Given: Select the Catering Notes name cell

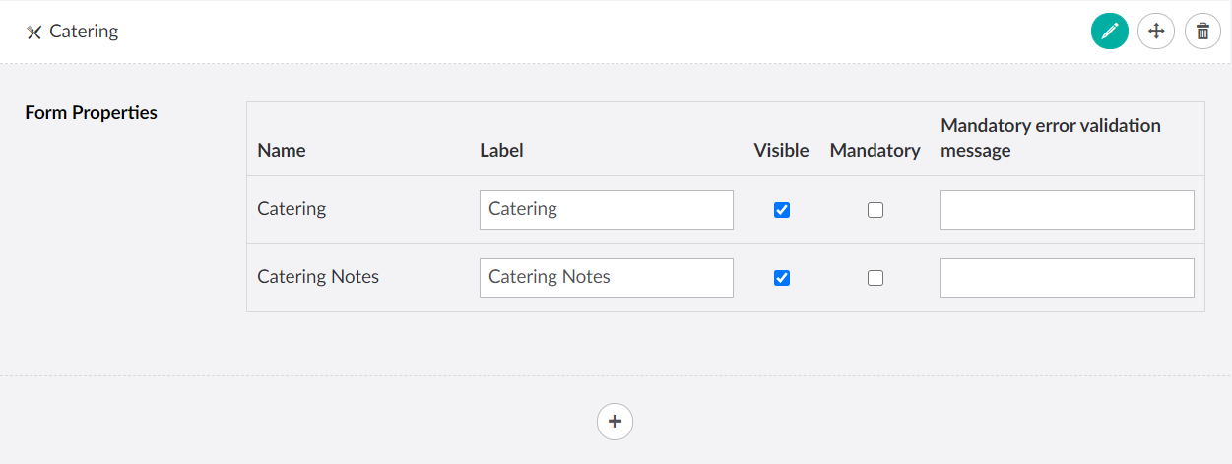Looking at the screenshot, I should coord(318,278).
